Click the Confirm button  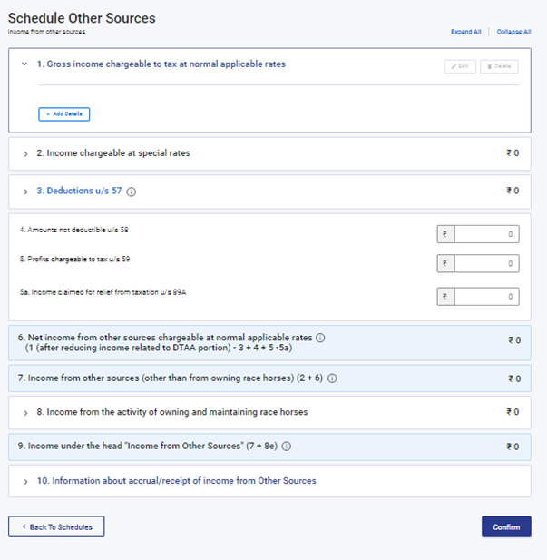click(506, 526)
